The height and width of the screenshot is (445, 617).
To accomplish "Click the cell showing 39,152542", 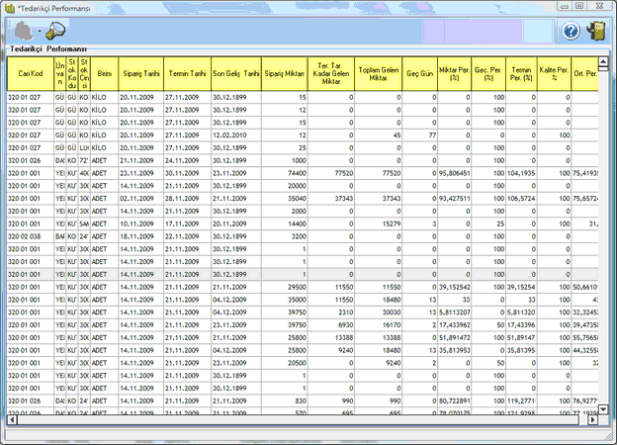I will pyautogui.click(x=454, y=287).
